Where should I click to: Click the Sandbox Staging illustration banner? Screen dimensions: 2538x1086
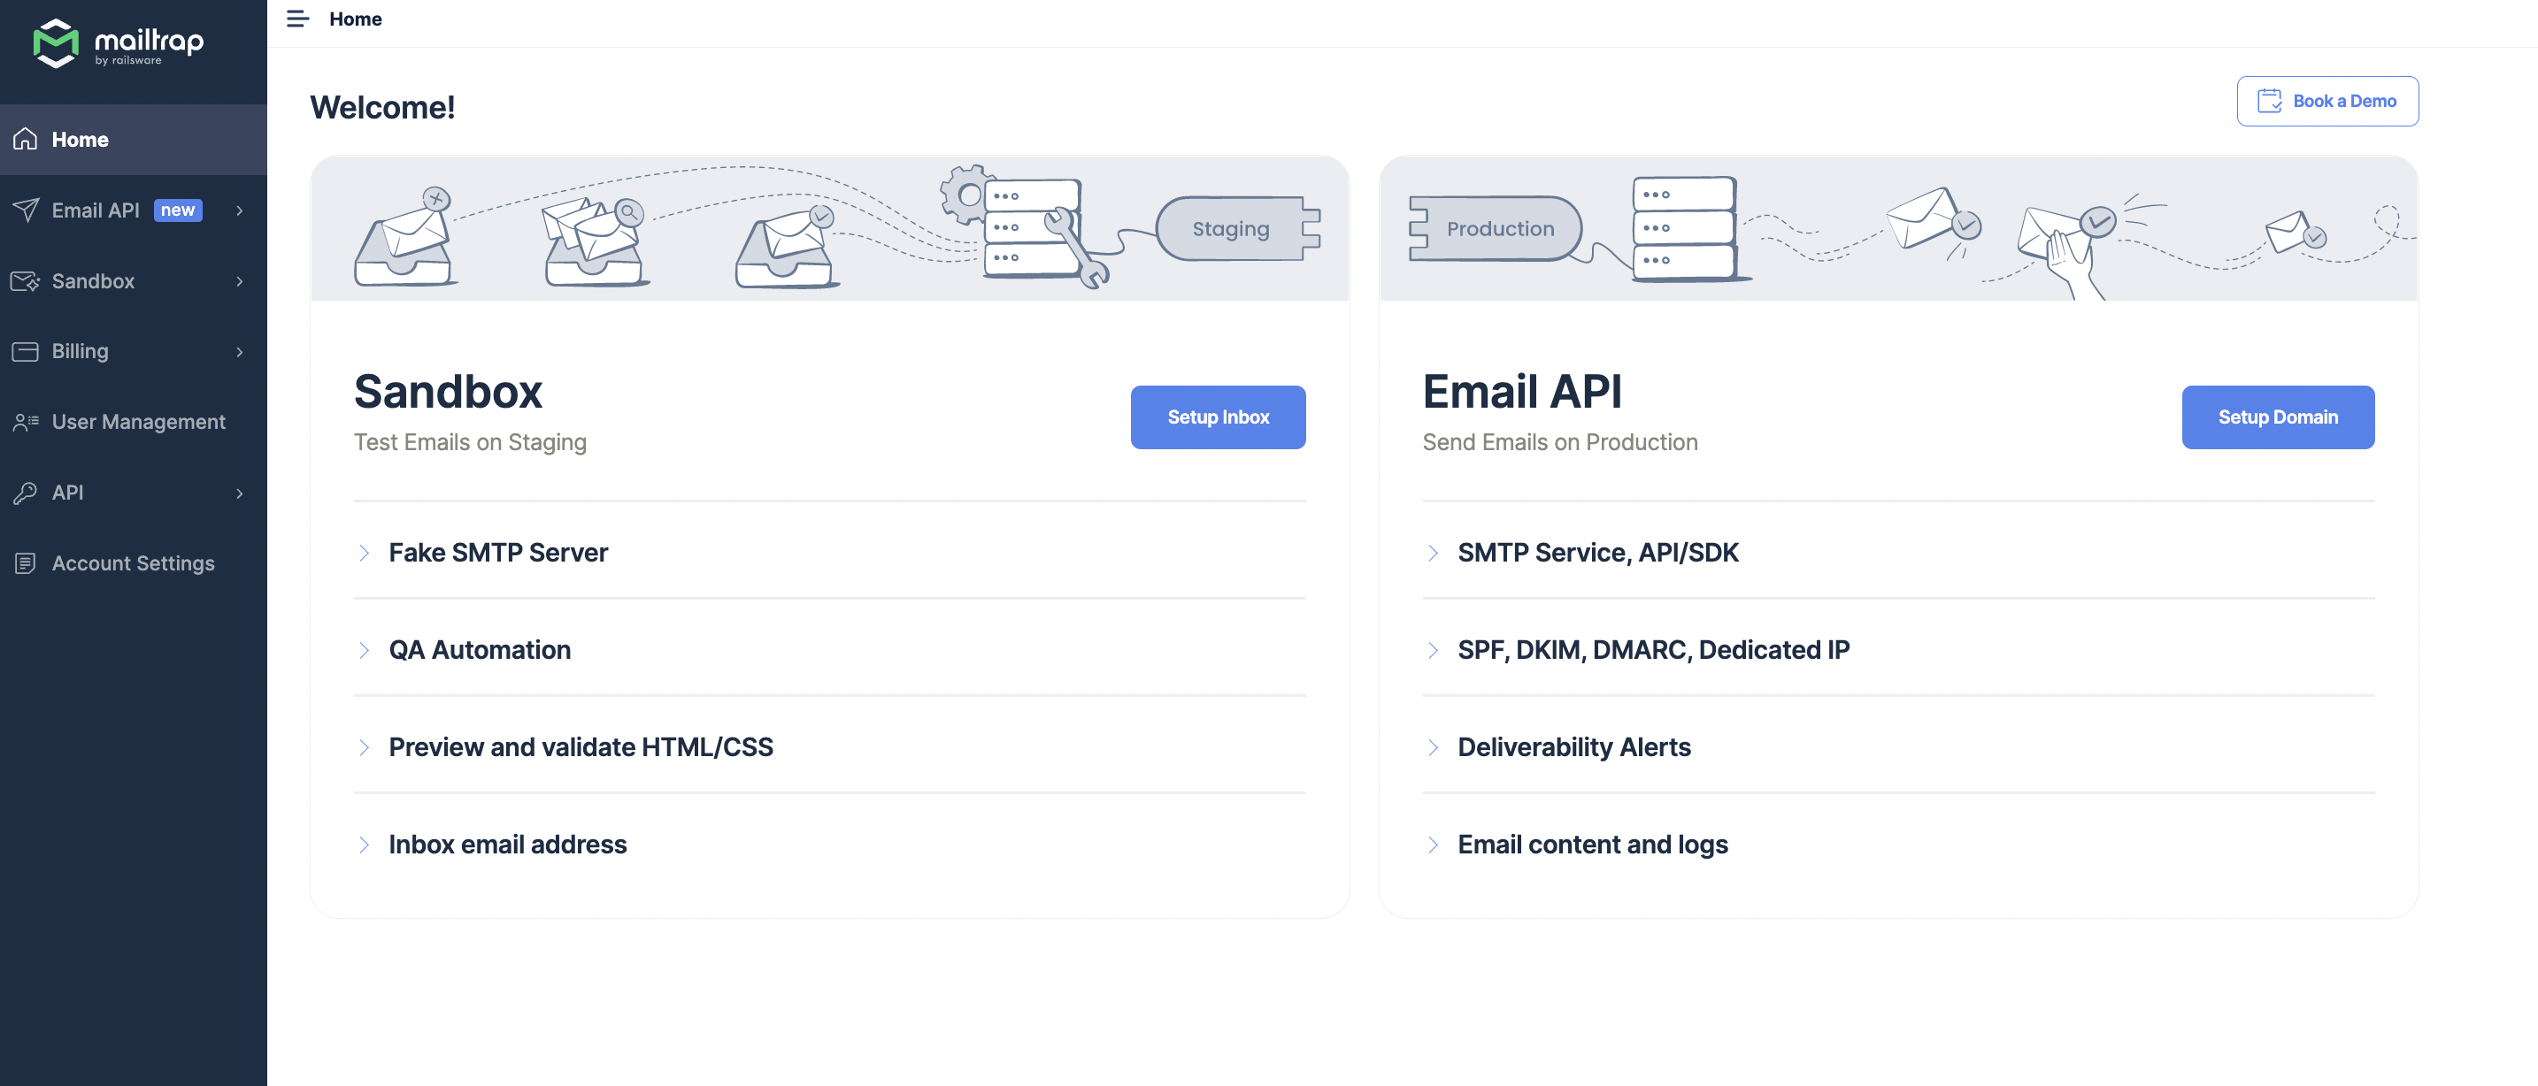tap(829, 228)
